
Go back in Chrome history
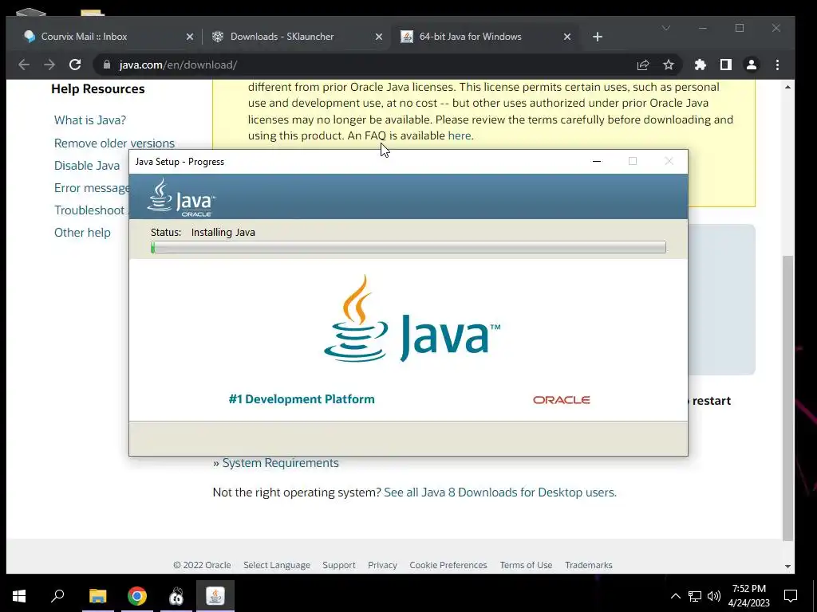24,65
